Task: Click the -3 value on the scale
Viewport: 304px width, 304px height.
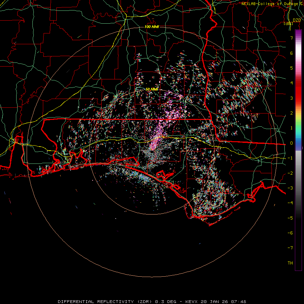Action: click(290, 188)
